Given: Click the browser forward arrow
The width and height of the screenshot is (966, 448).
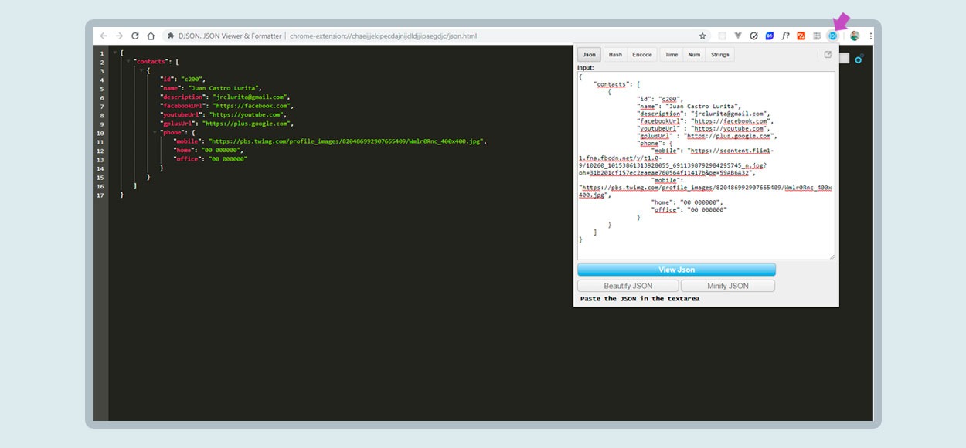Looking at the screenshot, I should click(x=119, y=36).
